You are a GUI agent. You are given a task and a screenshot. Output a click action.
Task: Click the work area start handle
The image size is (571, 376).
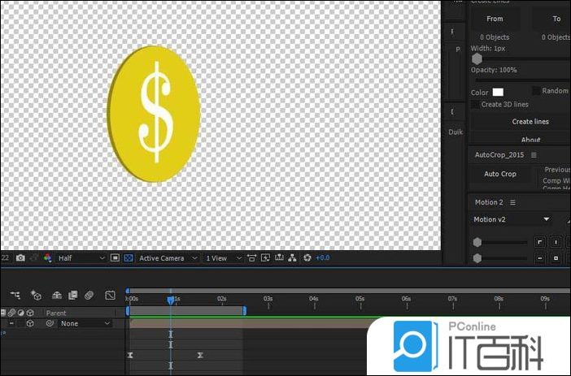pos(128,311)
